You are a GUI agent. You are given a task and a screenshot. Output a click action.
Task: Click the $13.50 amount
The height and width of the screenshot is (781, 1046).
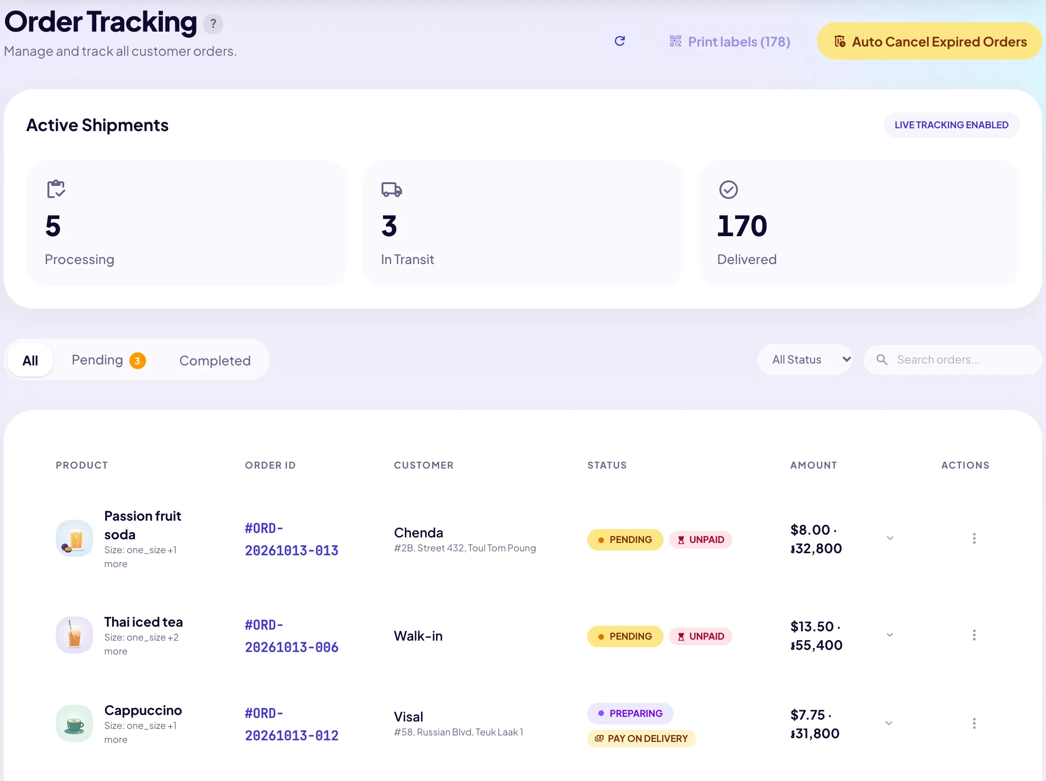coord(812,627)
